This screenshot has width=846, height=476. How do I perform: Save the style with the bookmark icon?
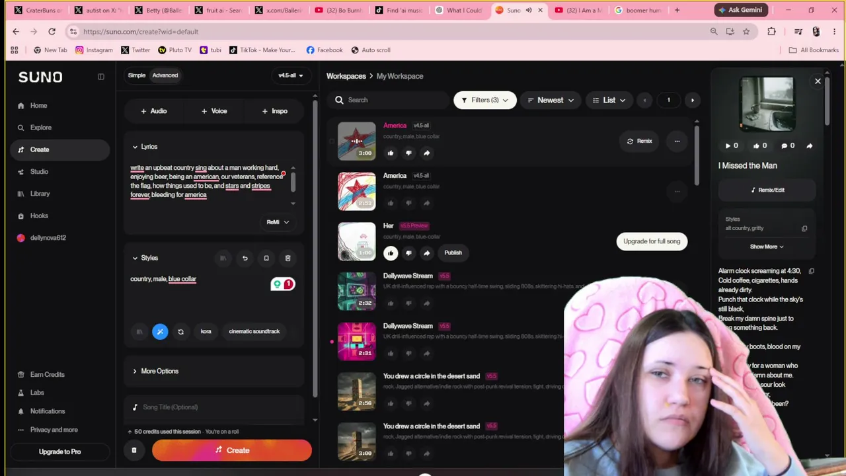(x=266, y=258)
